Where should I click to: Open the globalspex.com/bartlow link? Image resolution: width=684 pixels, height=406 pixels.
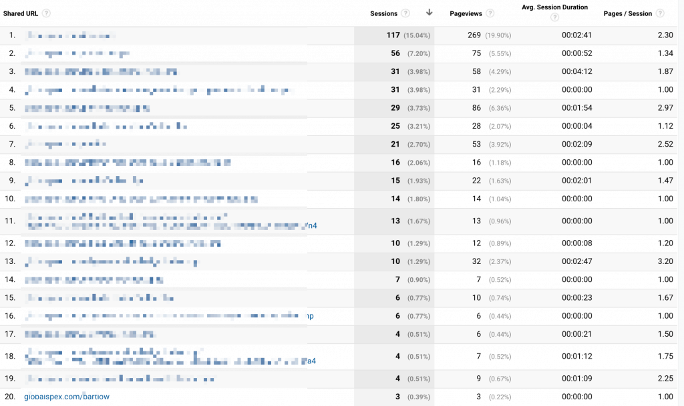point(67,397)
